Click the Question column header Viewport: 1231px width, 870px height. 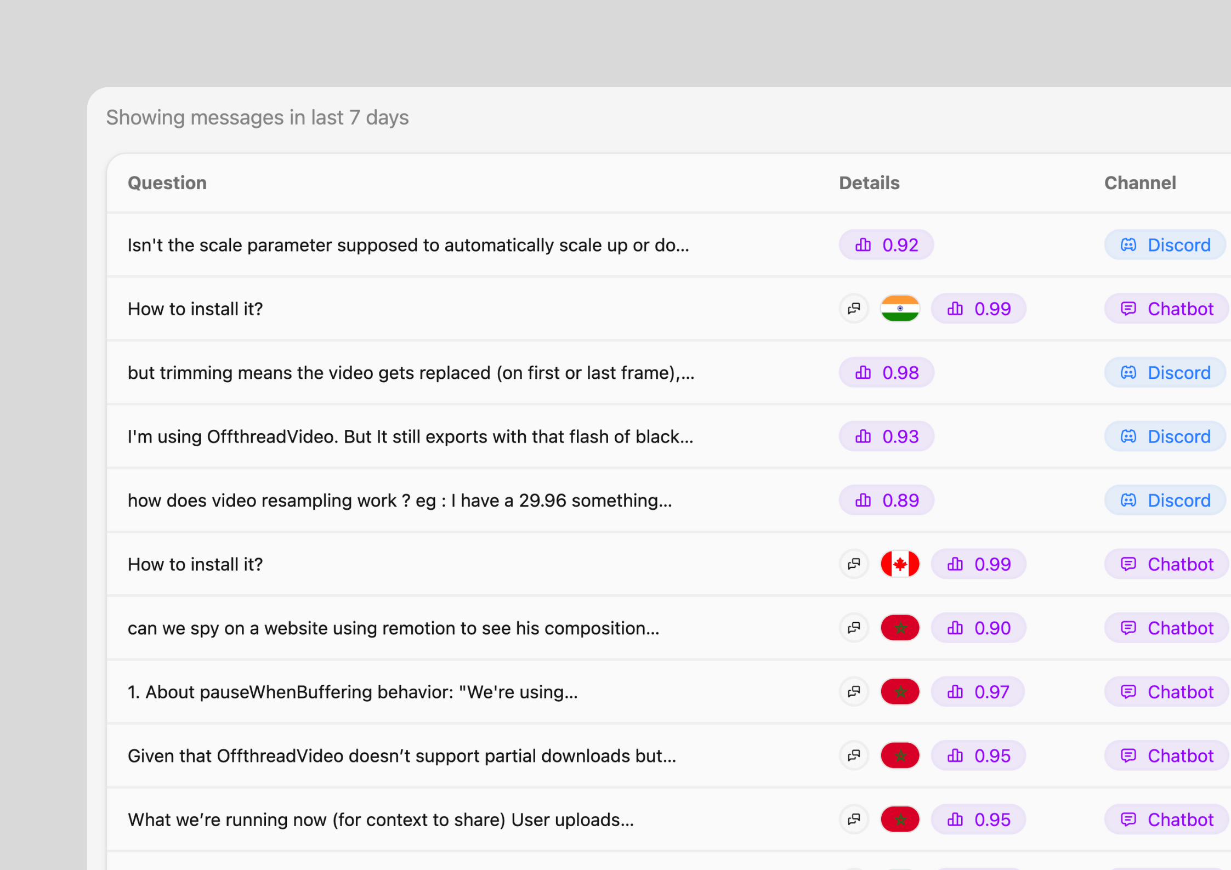(167, 183)
